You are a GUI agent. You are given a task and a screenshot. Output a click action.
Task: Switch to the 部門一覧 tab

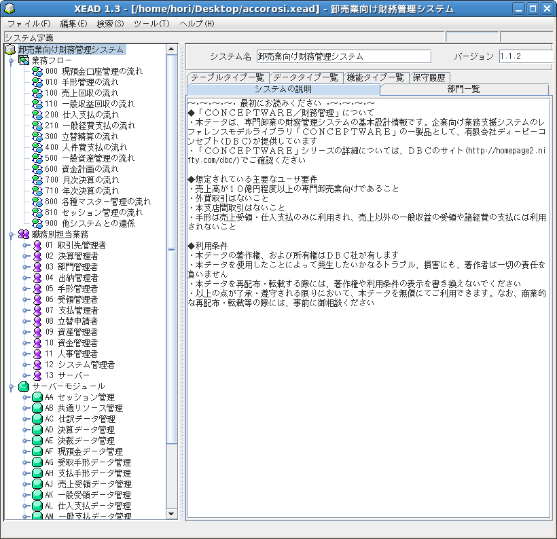464,89
